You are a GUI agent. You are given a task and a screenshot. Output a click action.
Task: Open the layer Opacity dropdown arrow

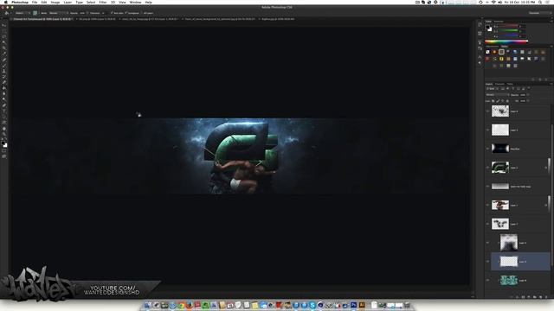tap(528, 94)
